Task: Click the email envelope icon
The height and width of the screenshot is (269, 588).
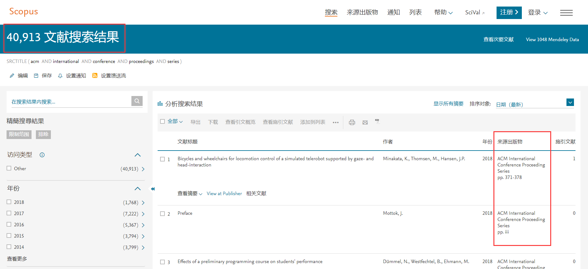Action: pos(365,122)
